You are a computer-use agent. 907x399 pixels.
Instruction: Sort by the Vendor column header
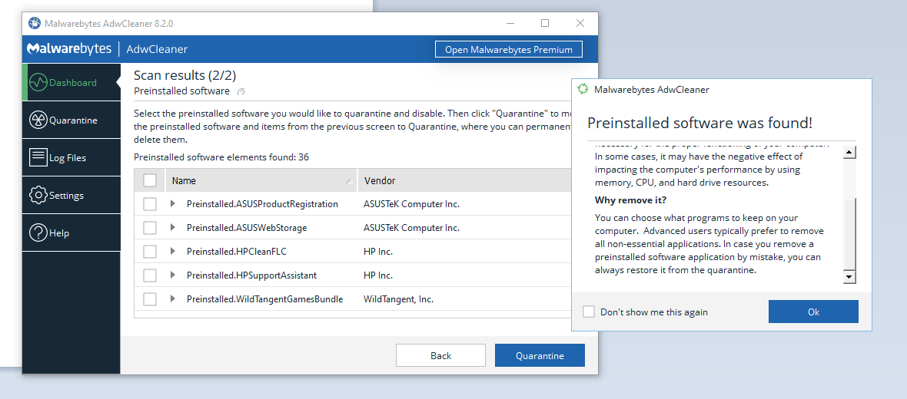[461, 180]
